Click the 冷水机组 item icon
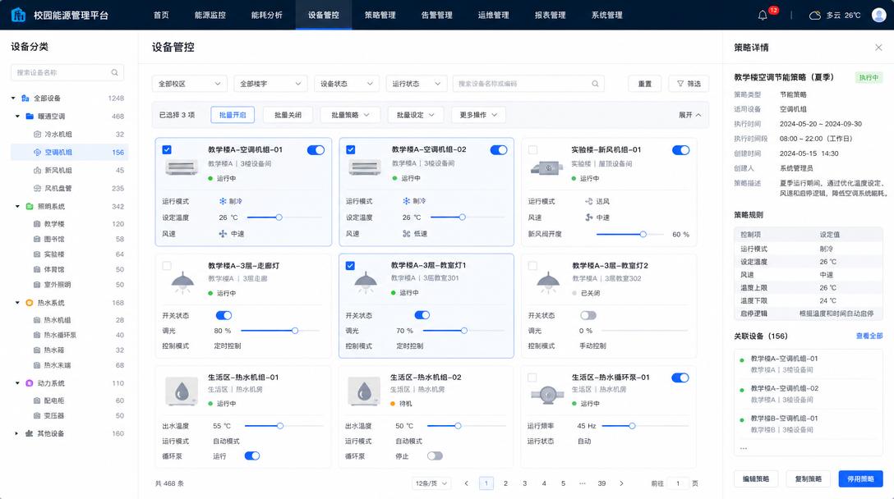This screenshot has width=894, height=499. click(x=37, y=135)
